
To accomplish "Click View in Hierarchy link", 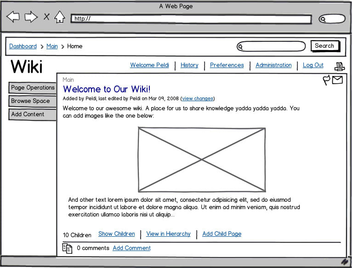I will click(x=168, y=234).
